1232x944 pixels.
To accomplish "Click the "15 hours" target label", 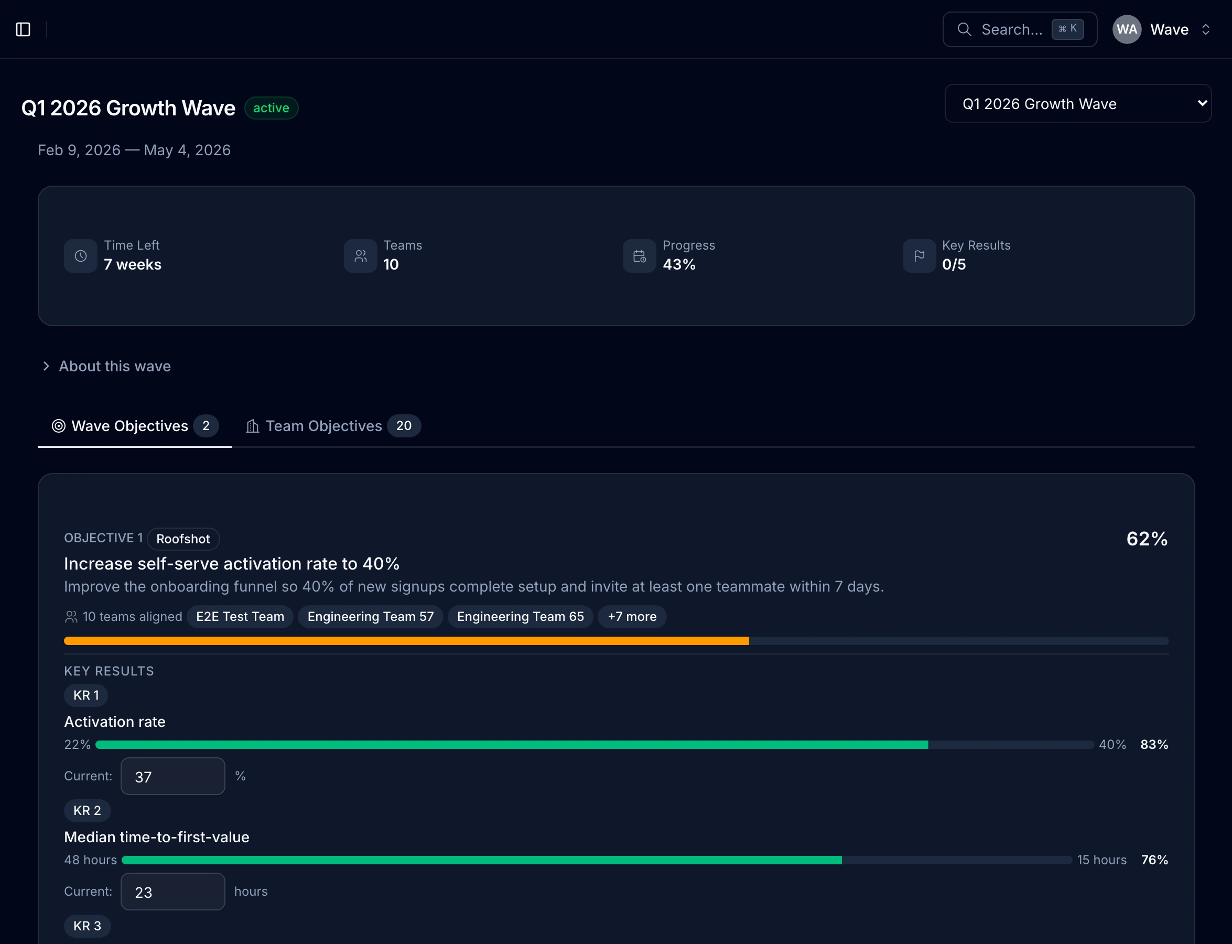I will (x=1101, y=860).
